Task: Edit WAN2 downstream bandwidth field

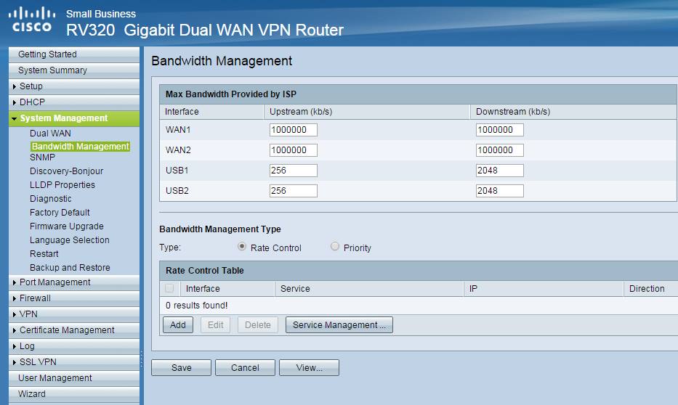Action: click(x=499, y=150)
